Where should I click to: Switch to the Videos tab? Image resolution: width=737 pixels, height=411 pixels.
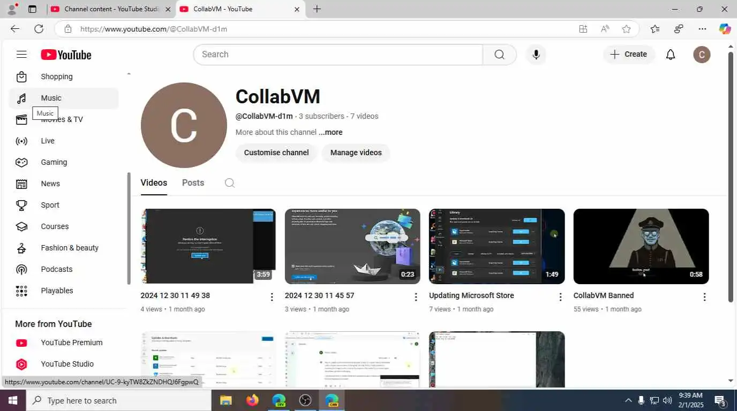point(154,183)
